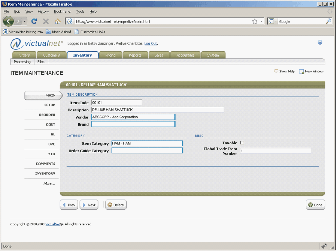
Task: Click the site identity icon in address bar
Action: 70,21
